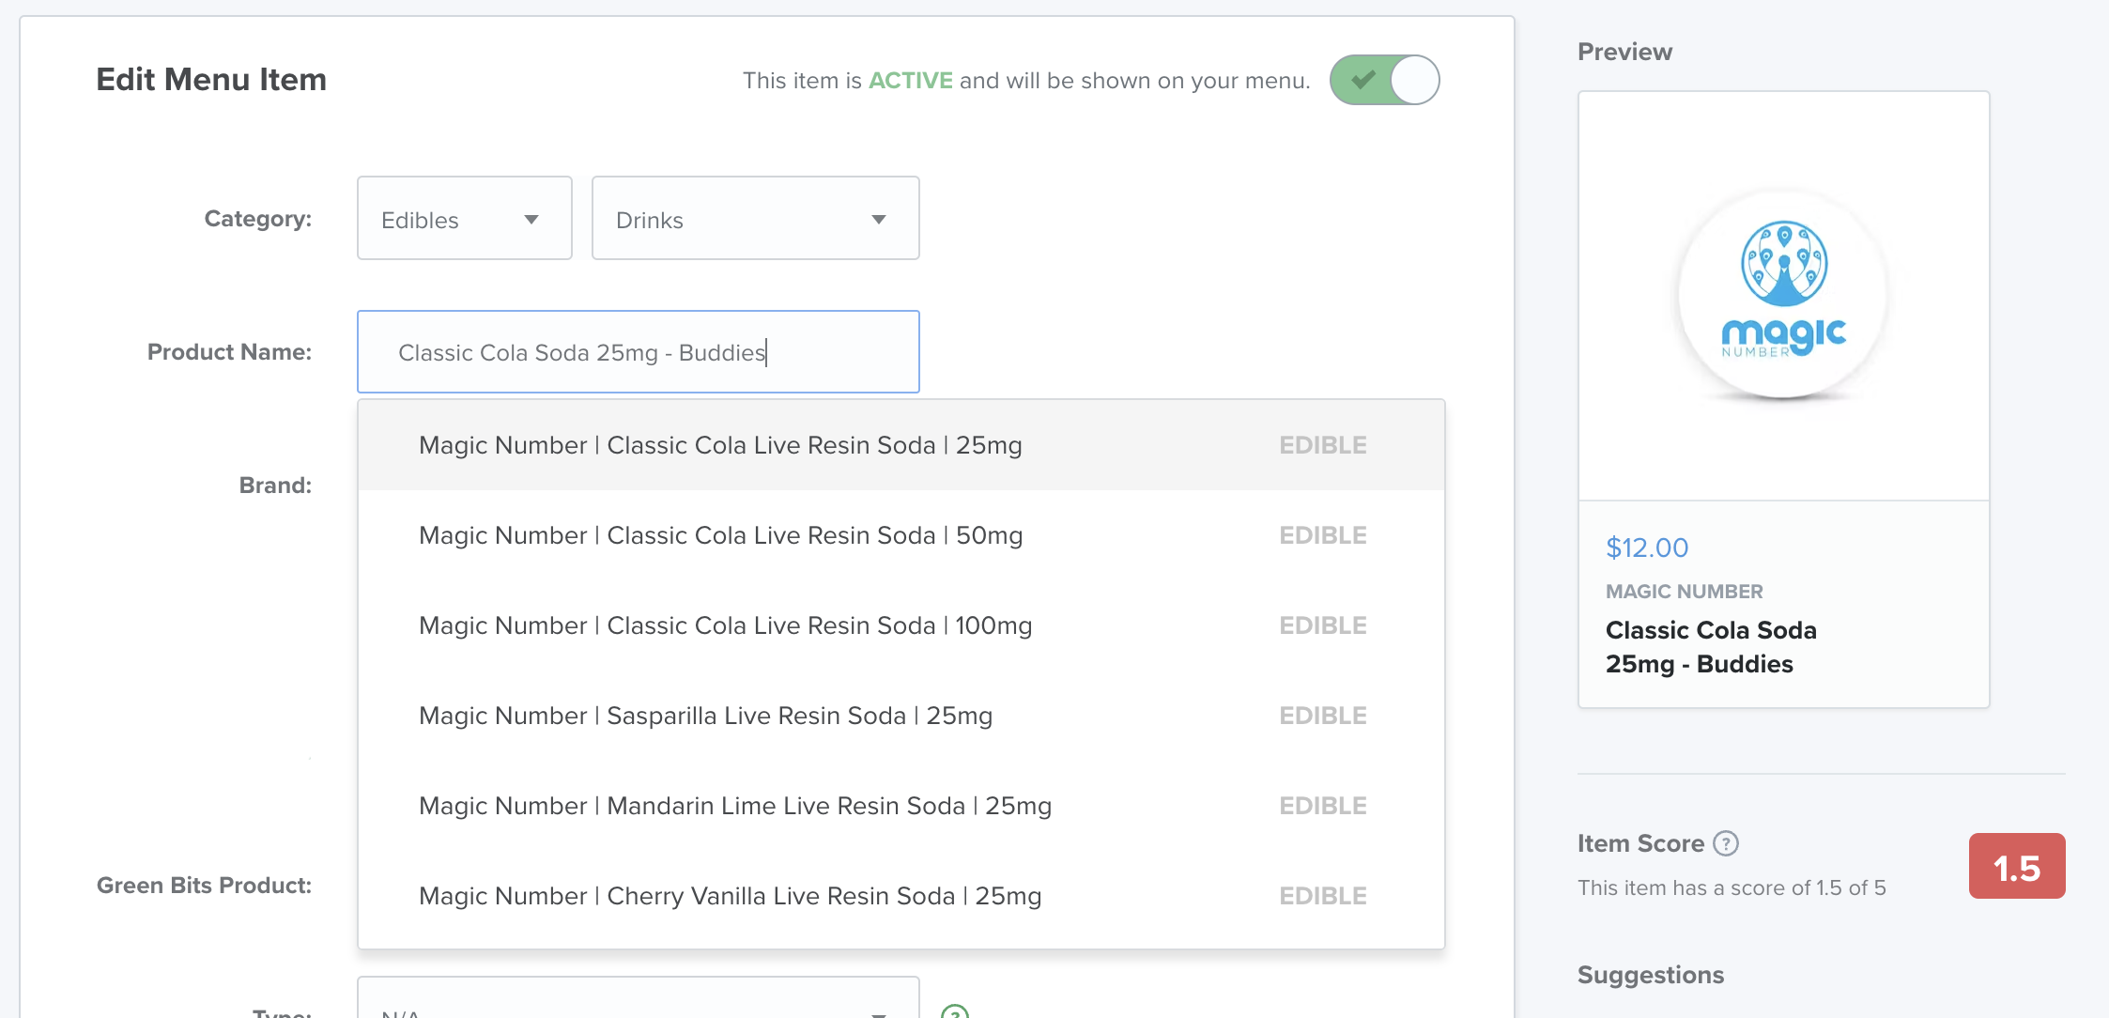Select Classic Cola Live Resin Soda 50mg suggestion

click(901, 535)
